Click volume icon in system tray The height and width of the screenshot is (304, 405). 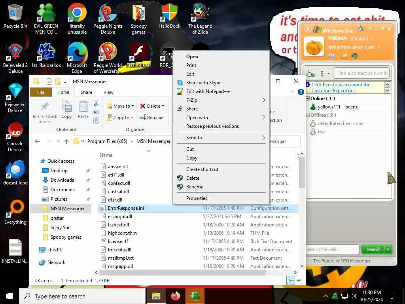coord(354,296)
